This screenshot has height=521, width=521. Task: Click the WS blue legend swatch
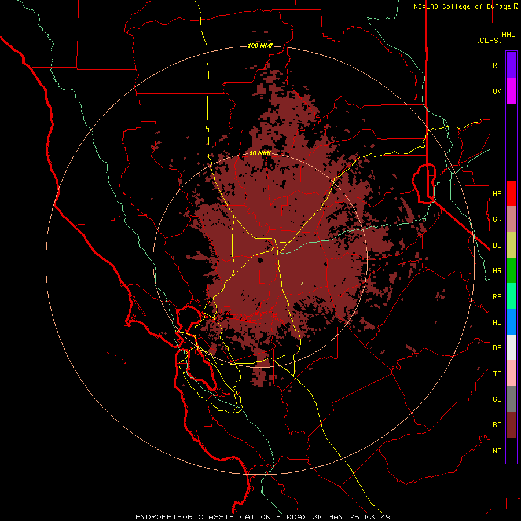tap(511, 322)
